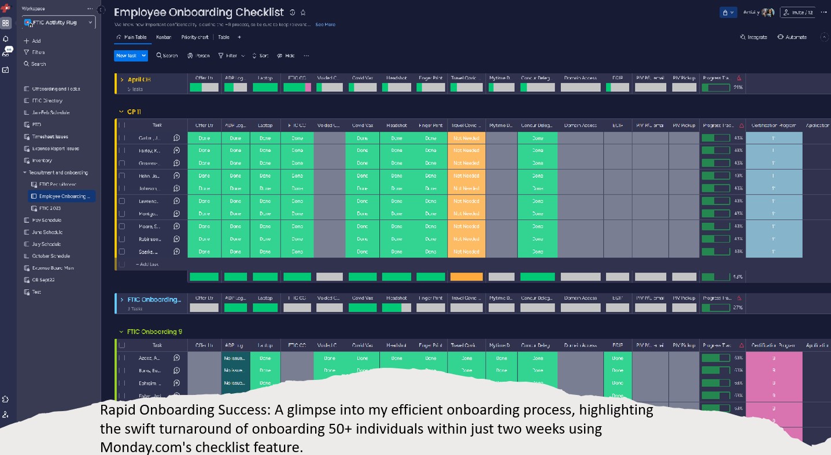Screen dimensions: 831x455
Task: Click Progress warning icon in April OB header
Action: (740, 79)
